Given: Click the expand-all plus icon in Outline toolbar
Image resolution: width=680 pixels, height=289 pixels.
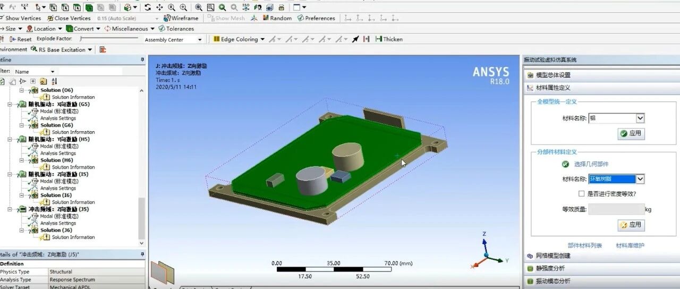Looking at the screenshot, I should 33,81.
